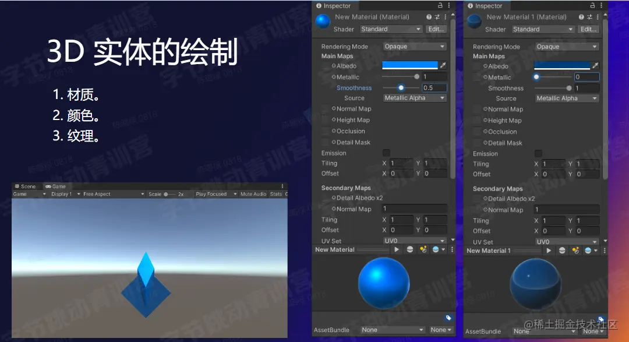Play the New Material 1 preview animation
The height and width of the screenshot is (342, 629).
(x=549, y=251)
